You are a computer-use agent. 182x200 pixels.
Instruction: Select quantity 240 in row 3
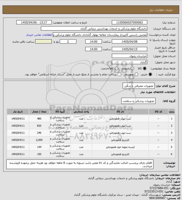tap(39, 133)
